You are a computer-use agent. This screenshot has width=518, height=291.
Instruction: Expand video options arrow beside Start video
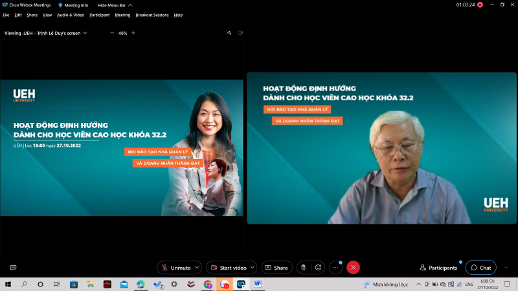pos(253,268)
